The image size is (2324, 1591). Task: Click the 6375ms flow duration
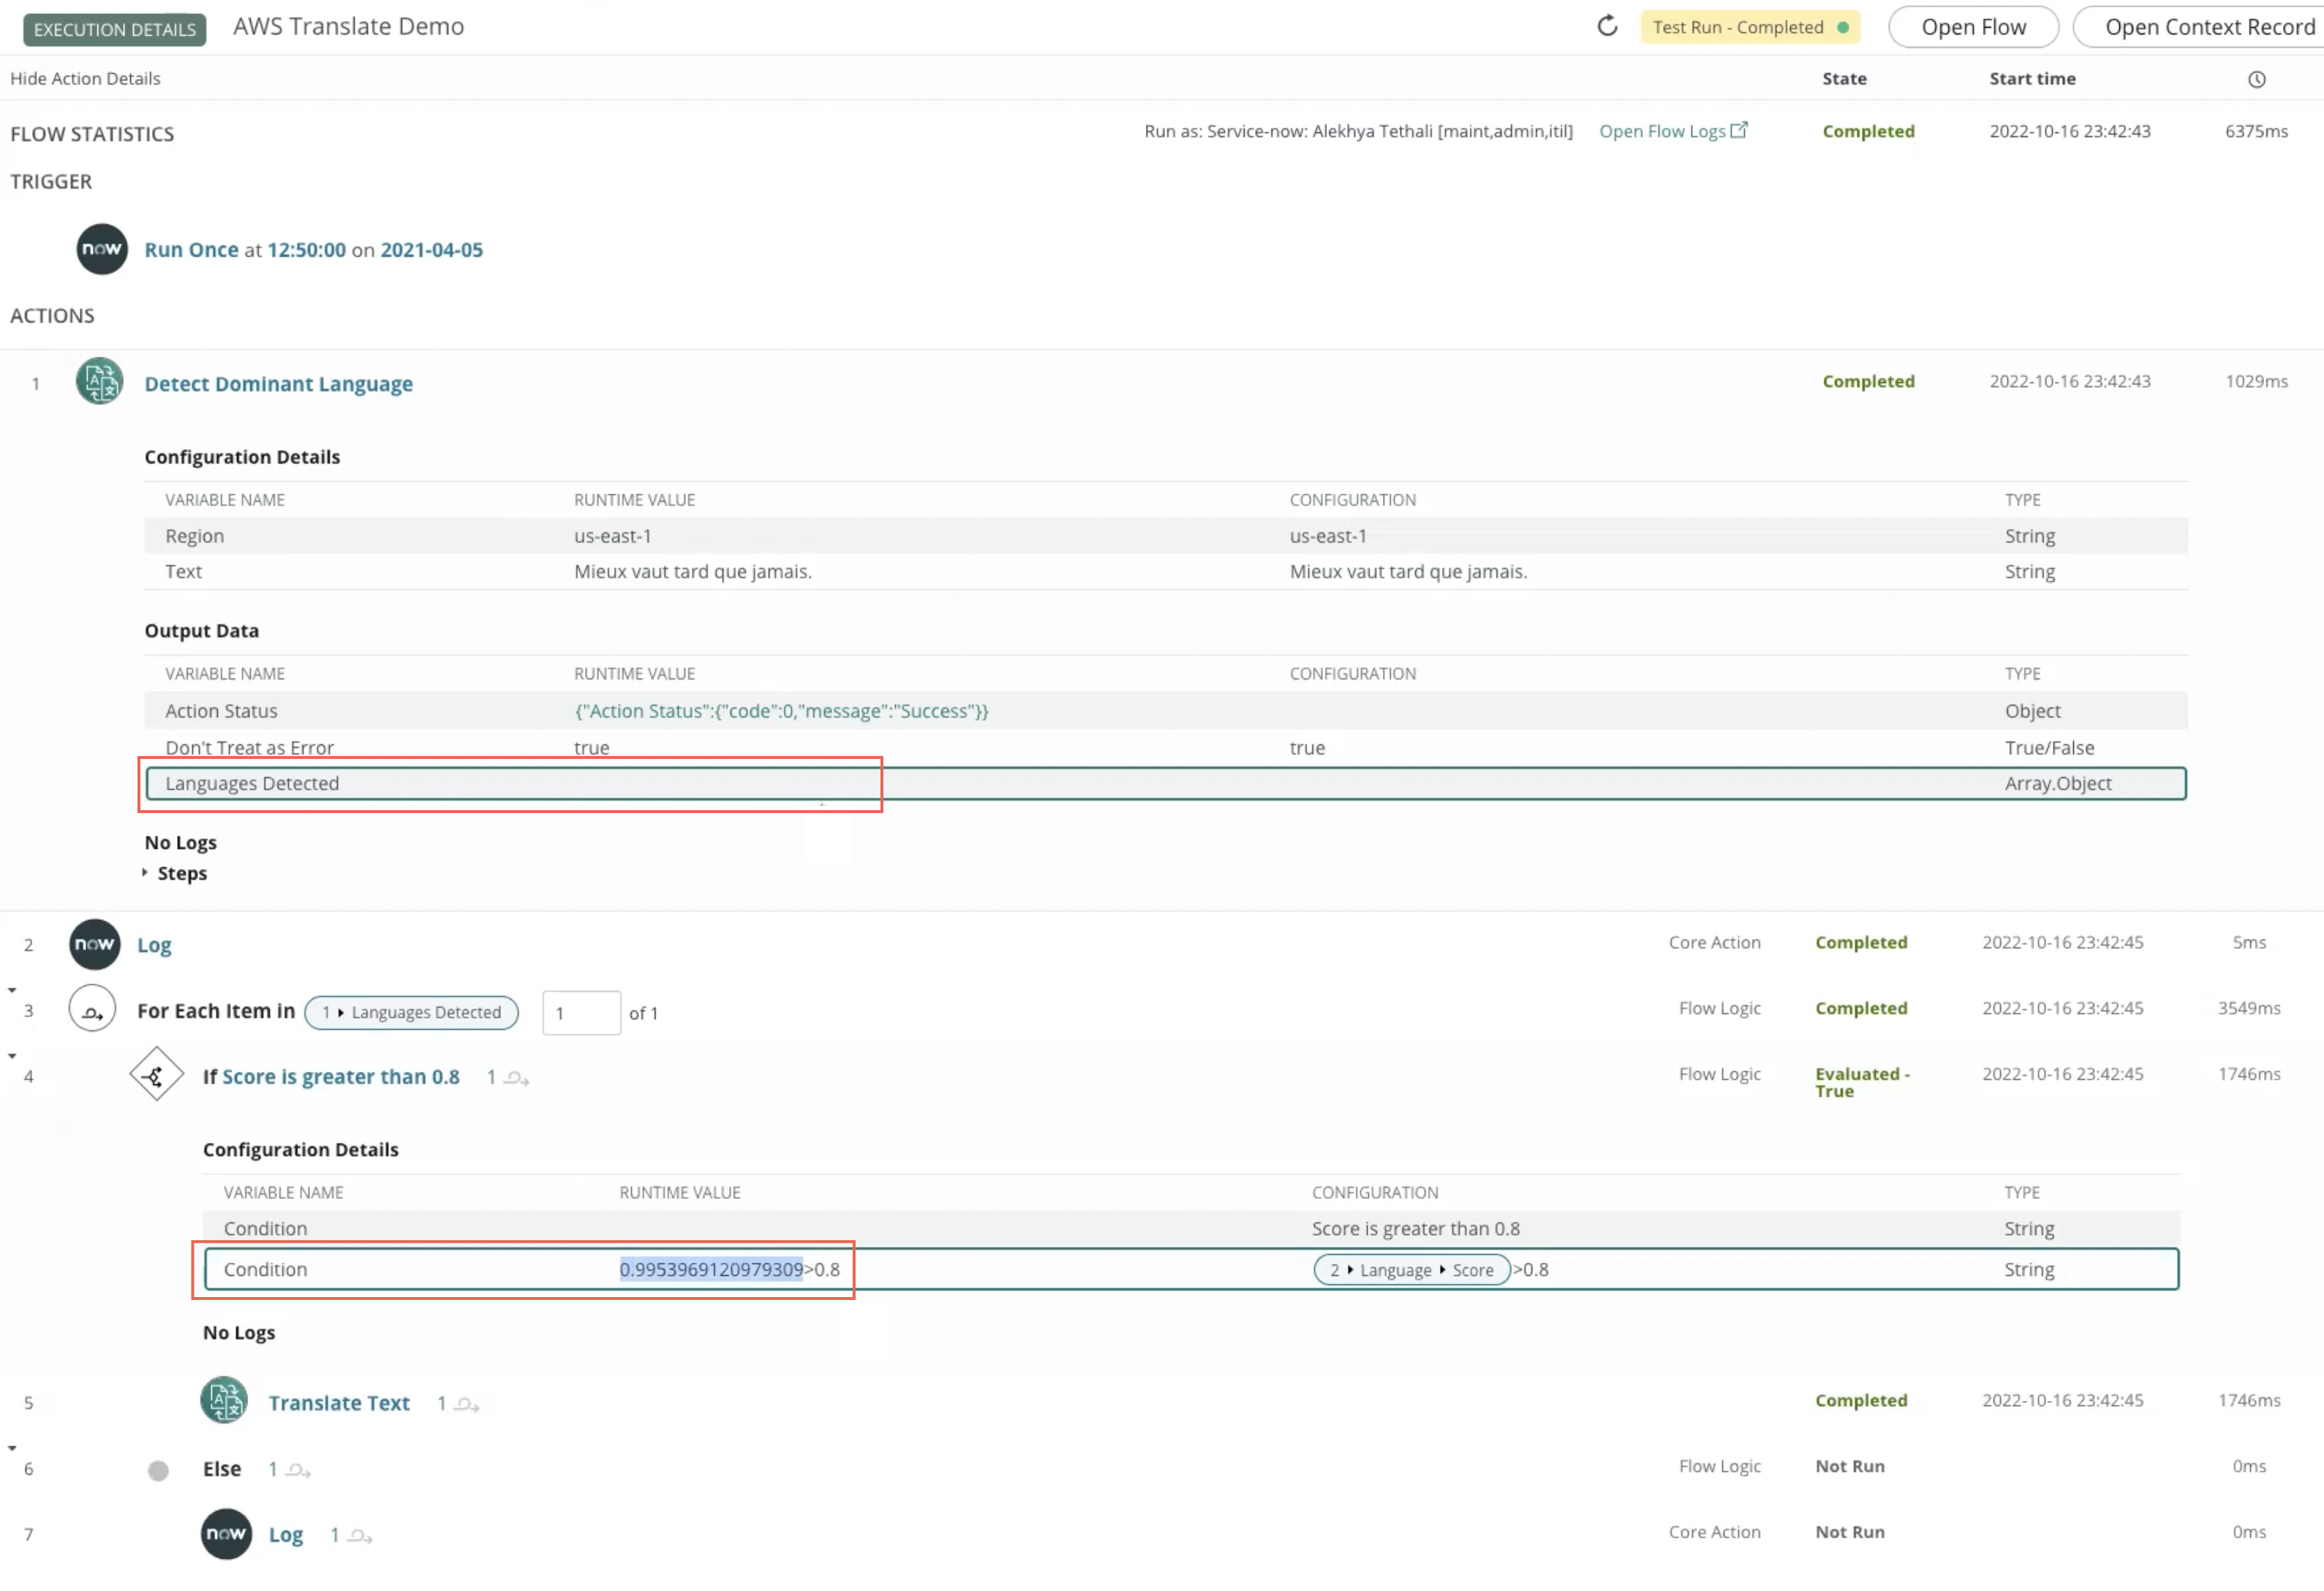(2256, 131)
